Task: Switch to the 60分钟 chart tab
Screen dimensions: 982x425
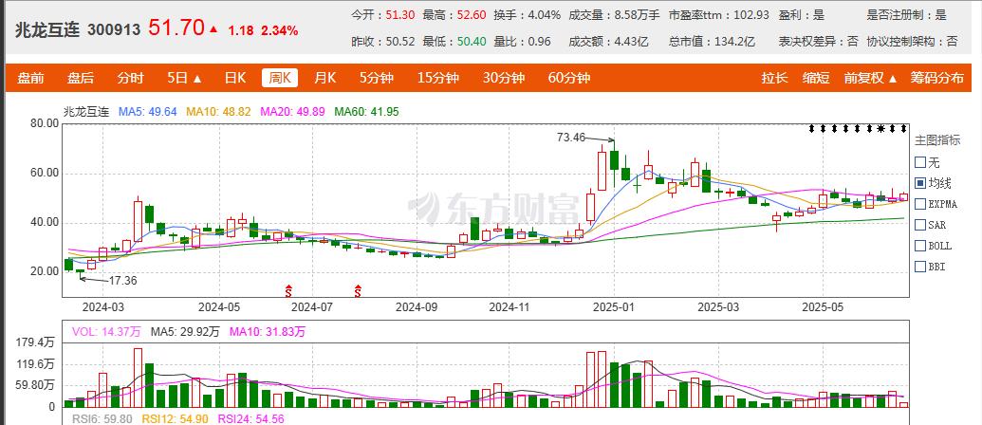Action: [569, 78]
